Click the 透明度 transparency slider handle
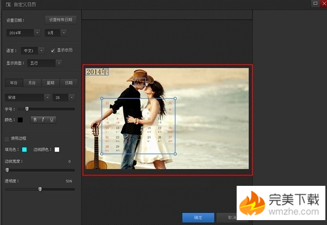 [40, 189]
